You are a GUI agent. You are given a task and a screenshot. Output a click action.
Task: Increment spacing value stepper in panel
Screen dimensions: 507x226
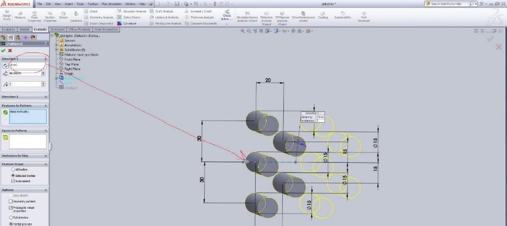pyautogui.click(x=43, y=72)
